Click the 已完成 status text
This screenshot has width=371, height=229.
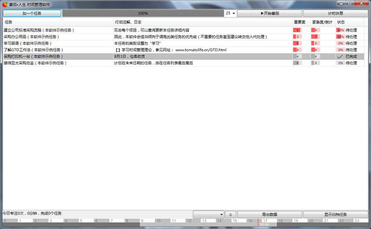tap(351, 57)
